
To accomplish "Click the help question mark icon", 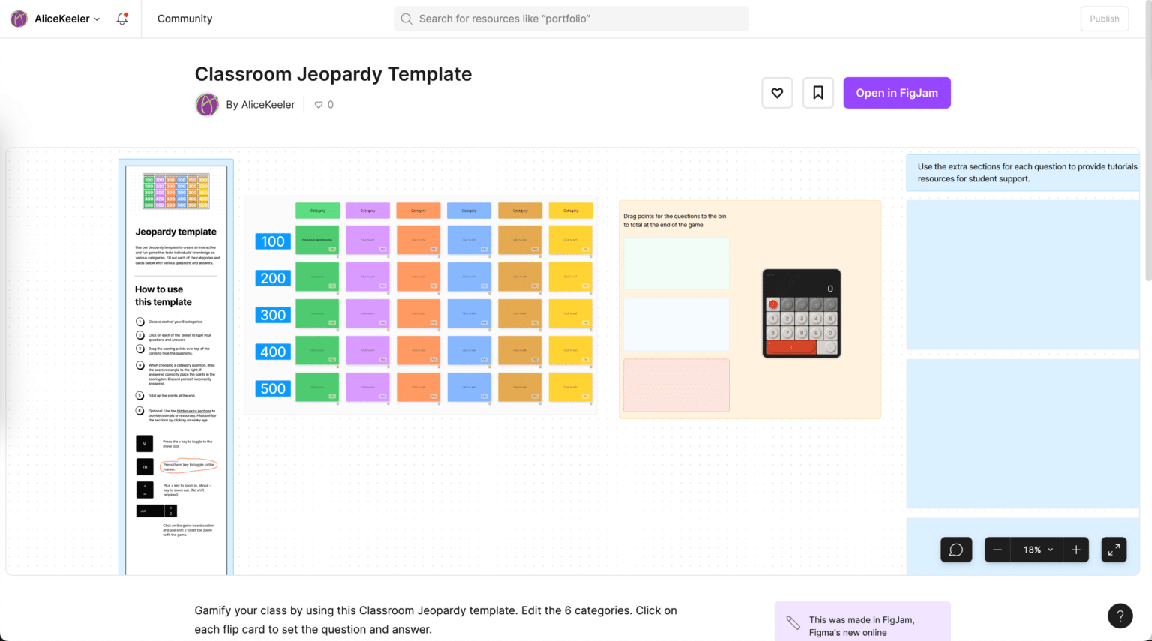I will (1120, 616).
